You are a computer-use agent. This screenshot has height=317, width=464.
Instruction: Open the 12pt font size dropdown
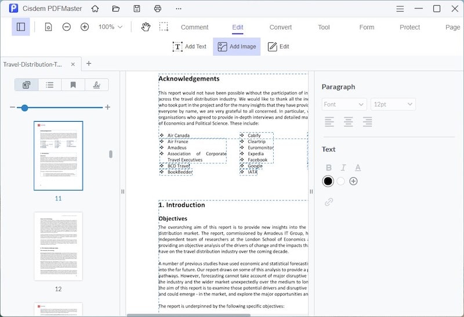393,104
